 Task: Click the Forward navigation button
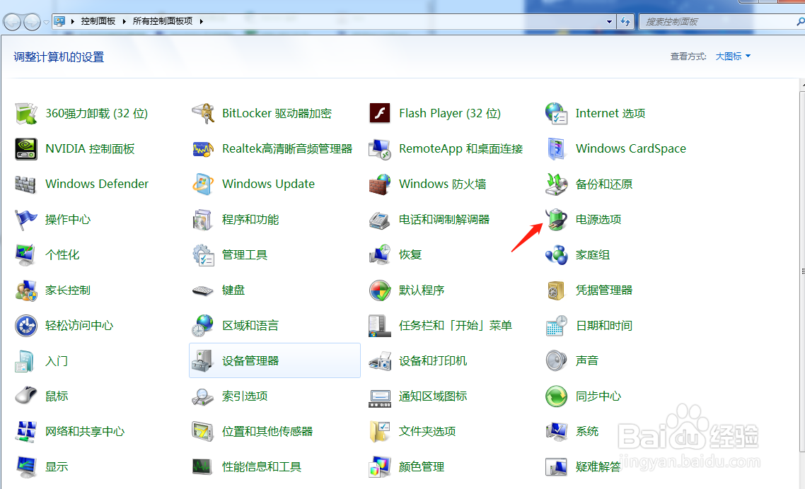pos(32,22)
